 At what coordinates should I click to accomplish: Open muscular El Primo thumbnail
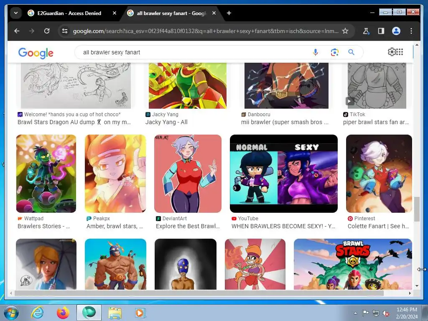[115, 264]
